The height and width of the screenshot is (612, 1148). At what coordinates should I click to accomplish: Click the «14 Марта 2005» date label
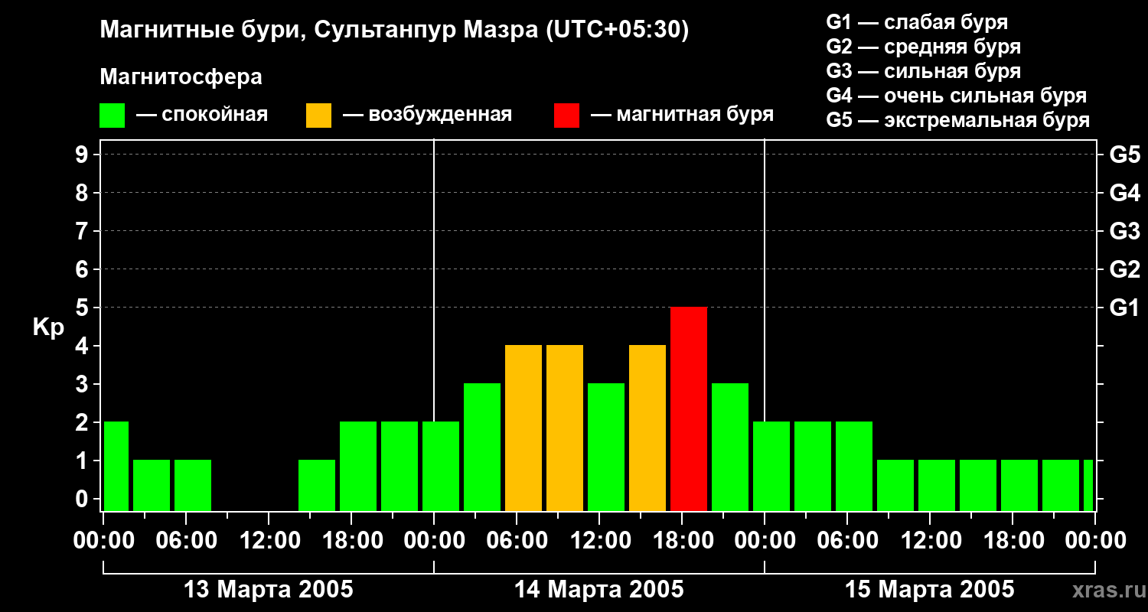coord(598,590)
